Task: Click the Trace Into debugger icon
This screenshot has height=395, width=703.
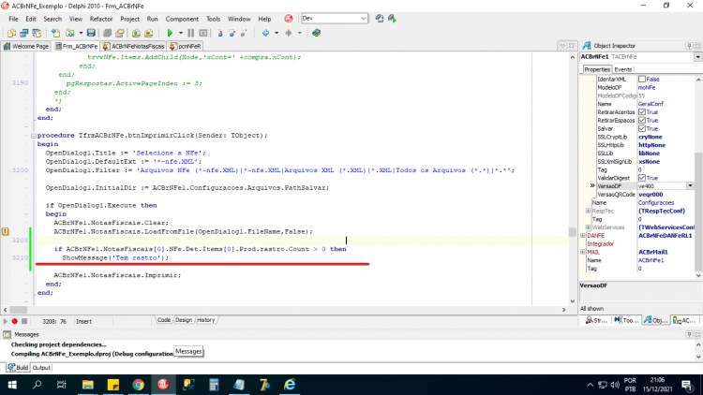Action: 219,33
